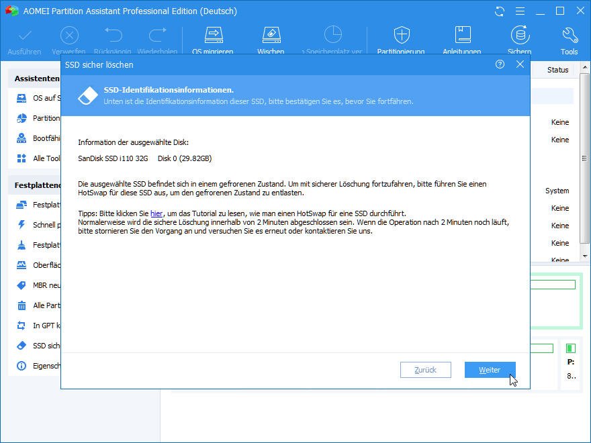Open Anleitungen guides icon
Viewport: 591px width, 443px height.
point(462,40)
